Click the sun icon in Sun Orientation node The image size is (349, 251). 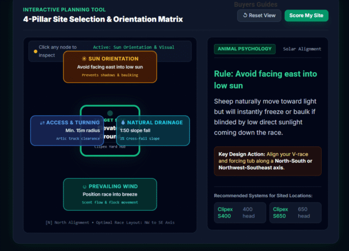(x=84, y=59)
